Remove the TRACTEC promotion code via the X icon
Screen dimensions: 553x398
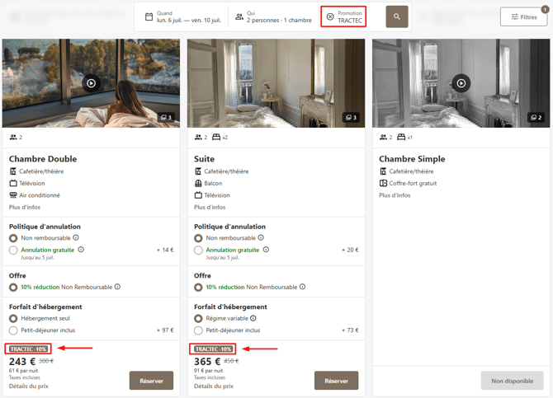pyautogui.click(x=330, y=16)
